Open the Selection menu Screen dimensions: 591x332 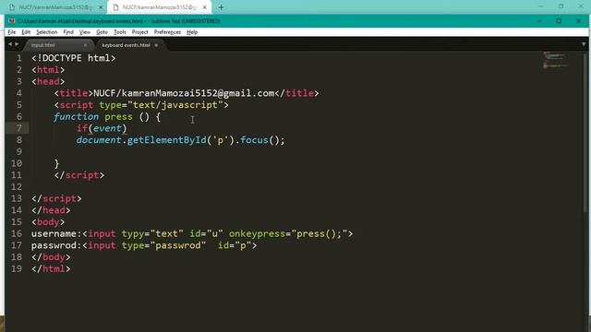click(x=47, y=32)
